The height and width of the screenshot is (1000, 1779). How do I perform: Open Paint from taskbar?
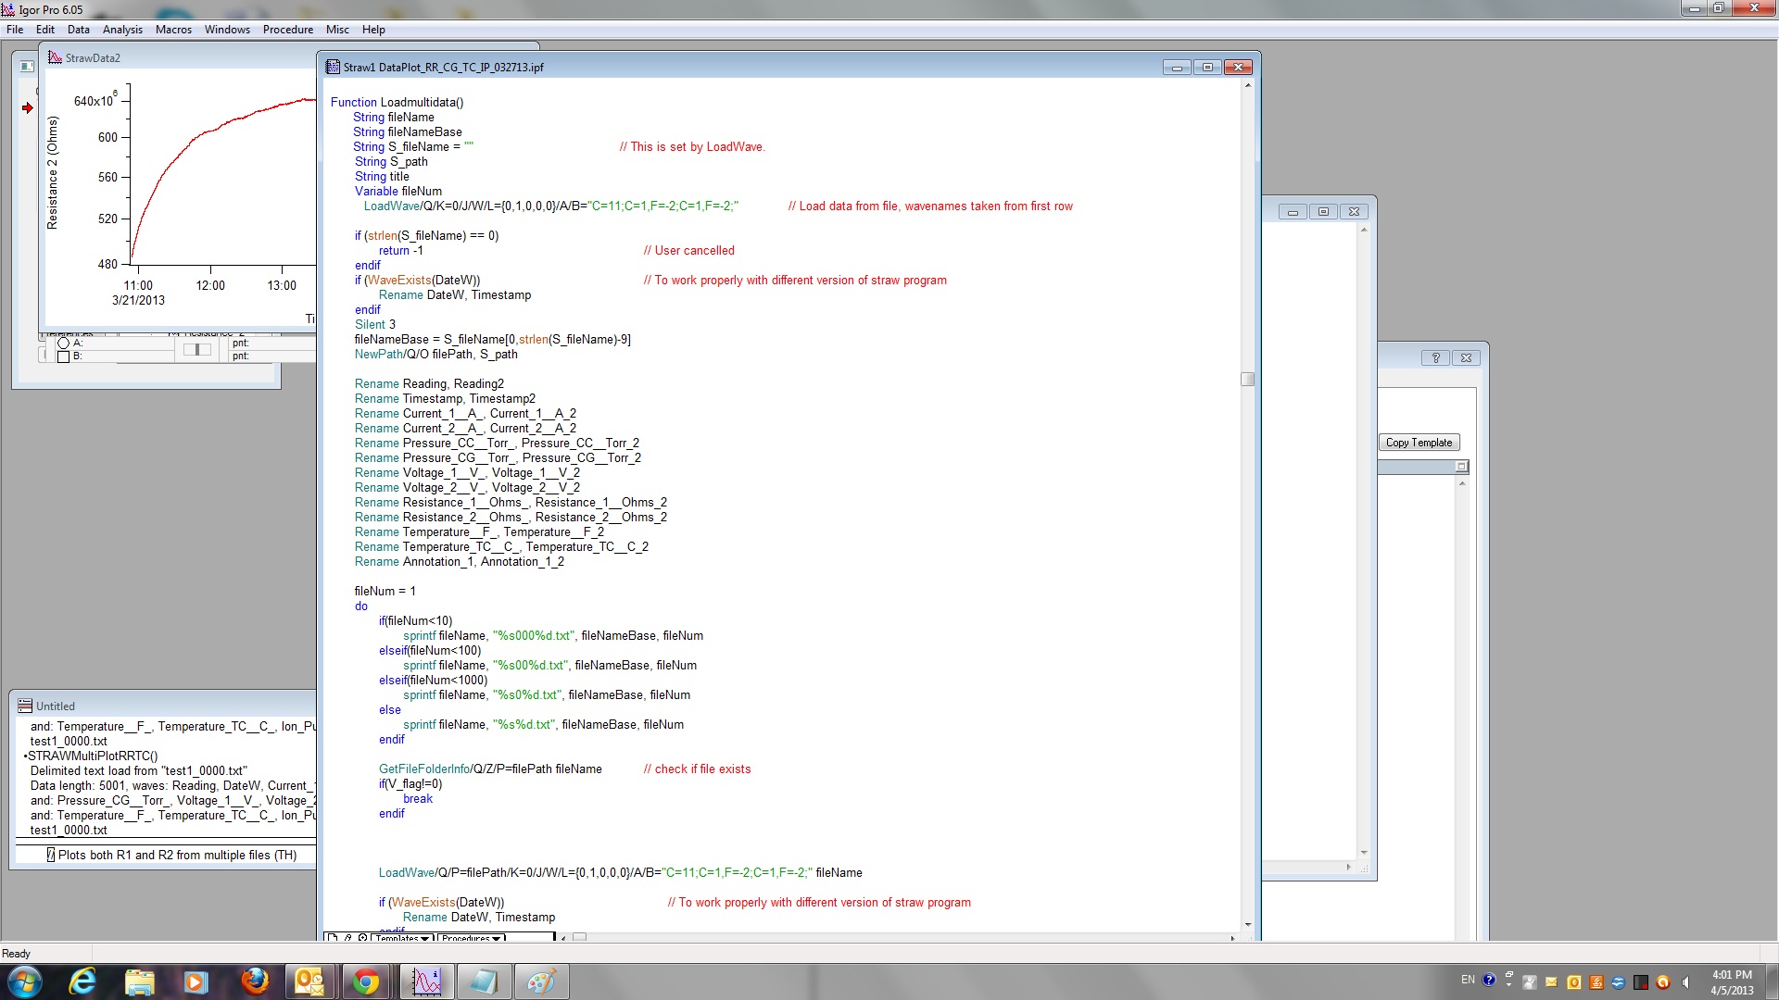(541, 981)
